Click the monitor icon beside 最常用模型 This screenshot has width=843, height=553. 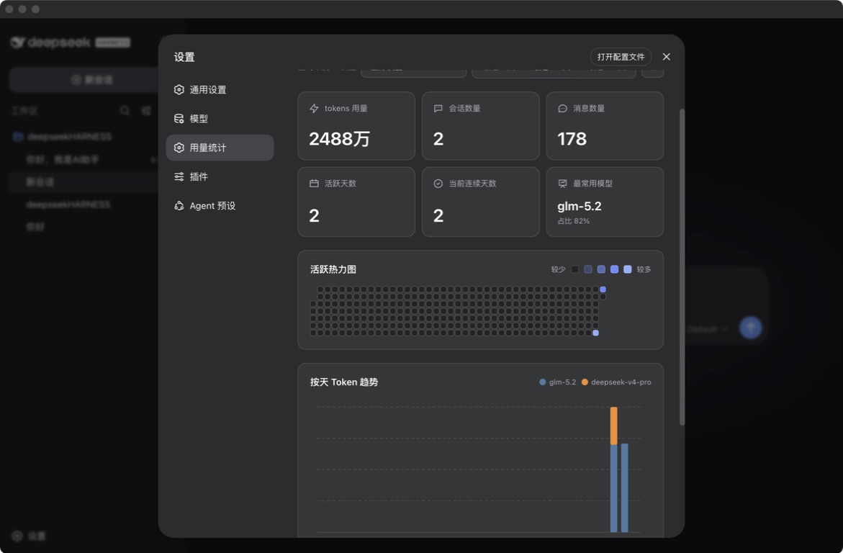coord(562,184)
